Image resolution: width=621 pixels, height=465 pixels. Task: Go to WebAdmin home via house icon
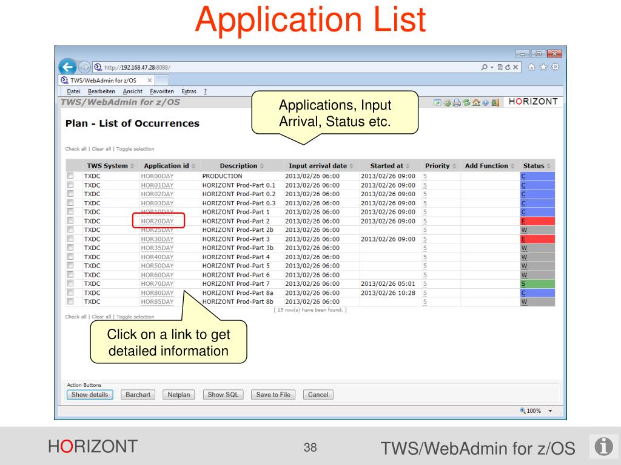pos(476,103)
